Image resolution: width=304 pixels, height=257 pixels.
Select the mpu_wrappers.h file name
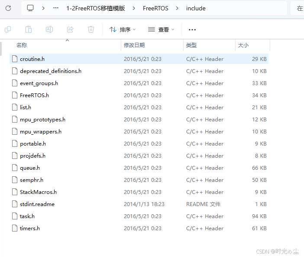pos(41,132)
